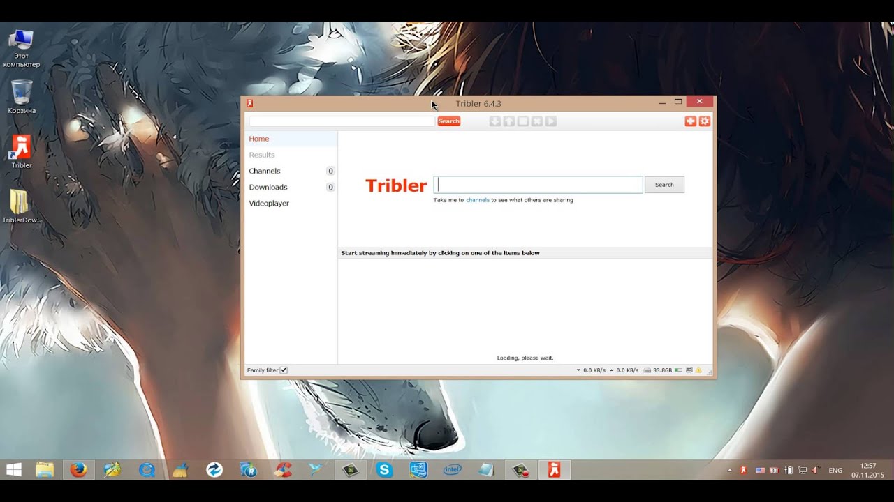Select Home in the sidebar
The height and width of the screenshot is (502, 894).
[291, 139]
